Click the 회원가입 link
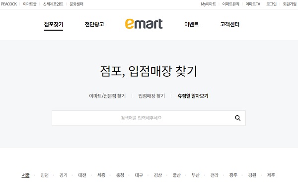Image resolution: width=298 pixels, height=183 pixels. (x=290, y=4)
